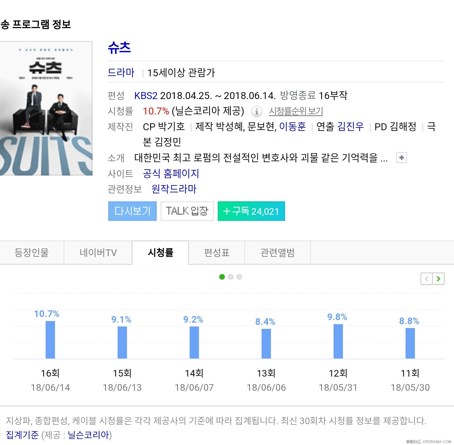
Task: Click producer 이동훈 link
Action: pyautogui.click(x=292, y=126)
